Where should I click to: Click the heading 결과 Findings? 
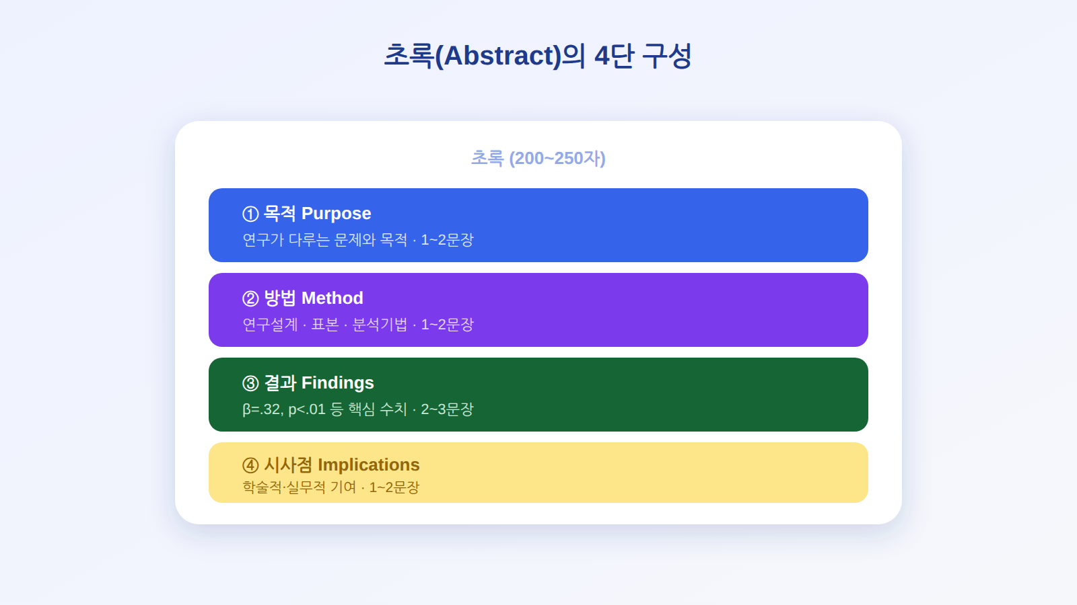(x=319, y=383)
